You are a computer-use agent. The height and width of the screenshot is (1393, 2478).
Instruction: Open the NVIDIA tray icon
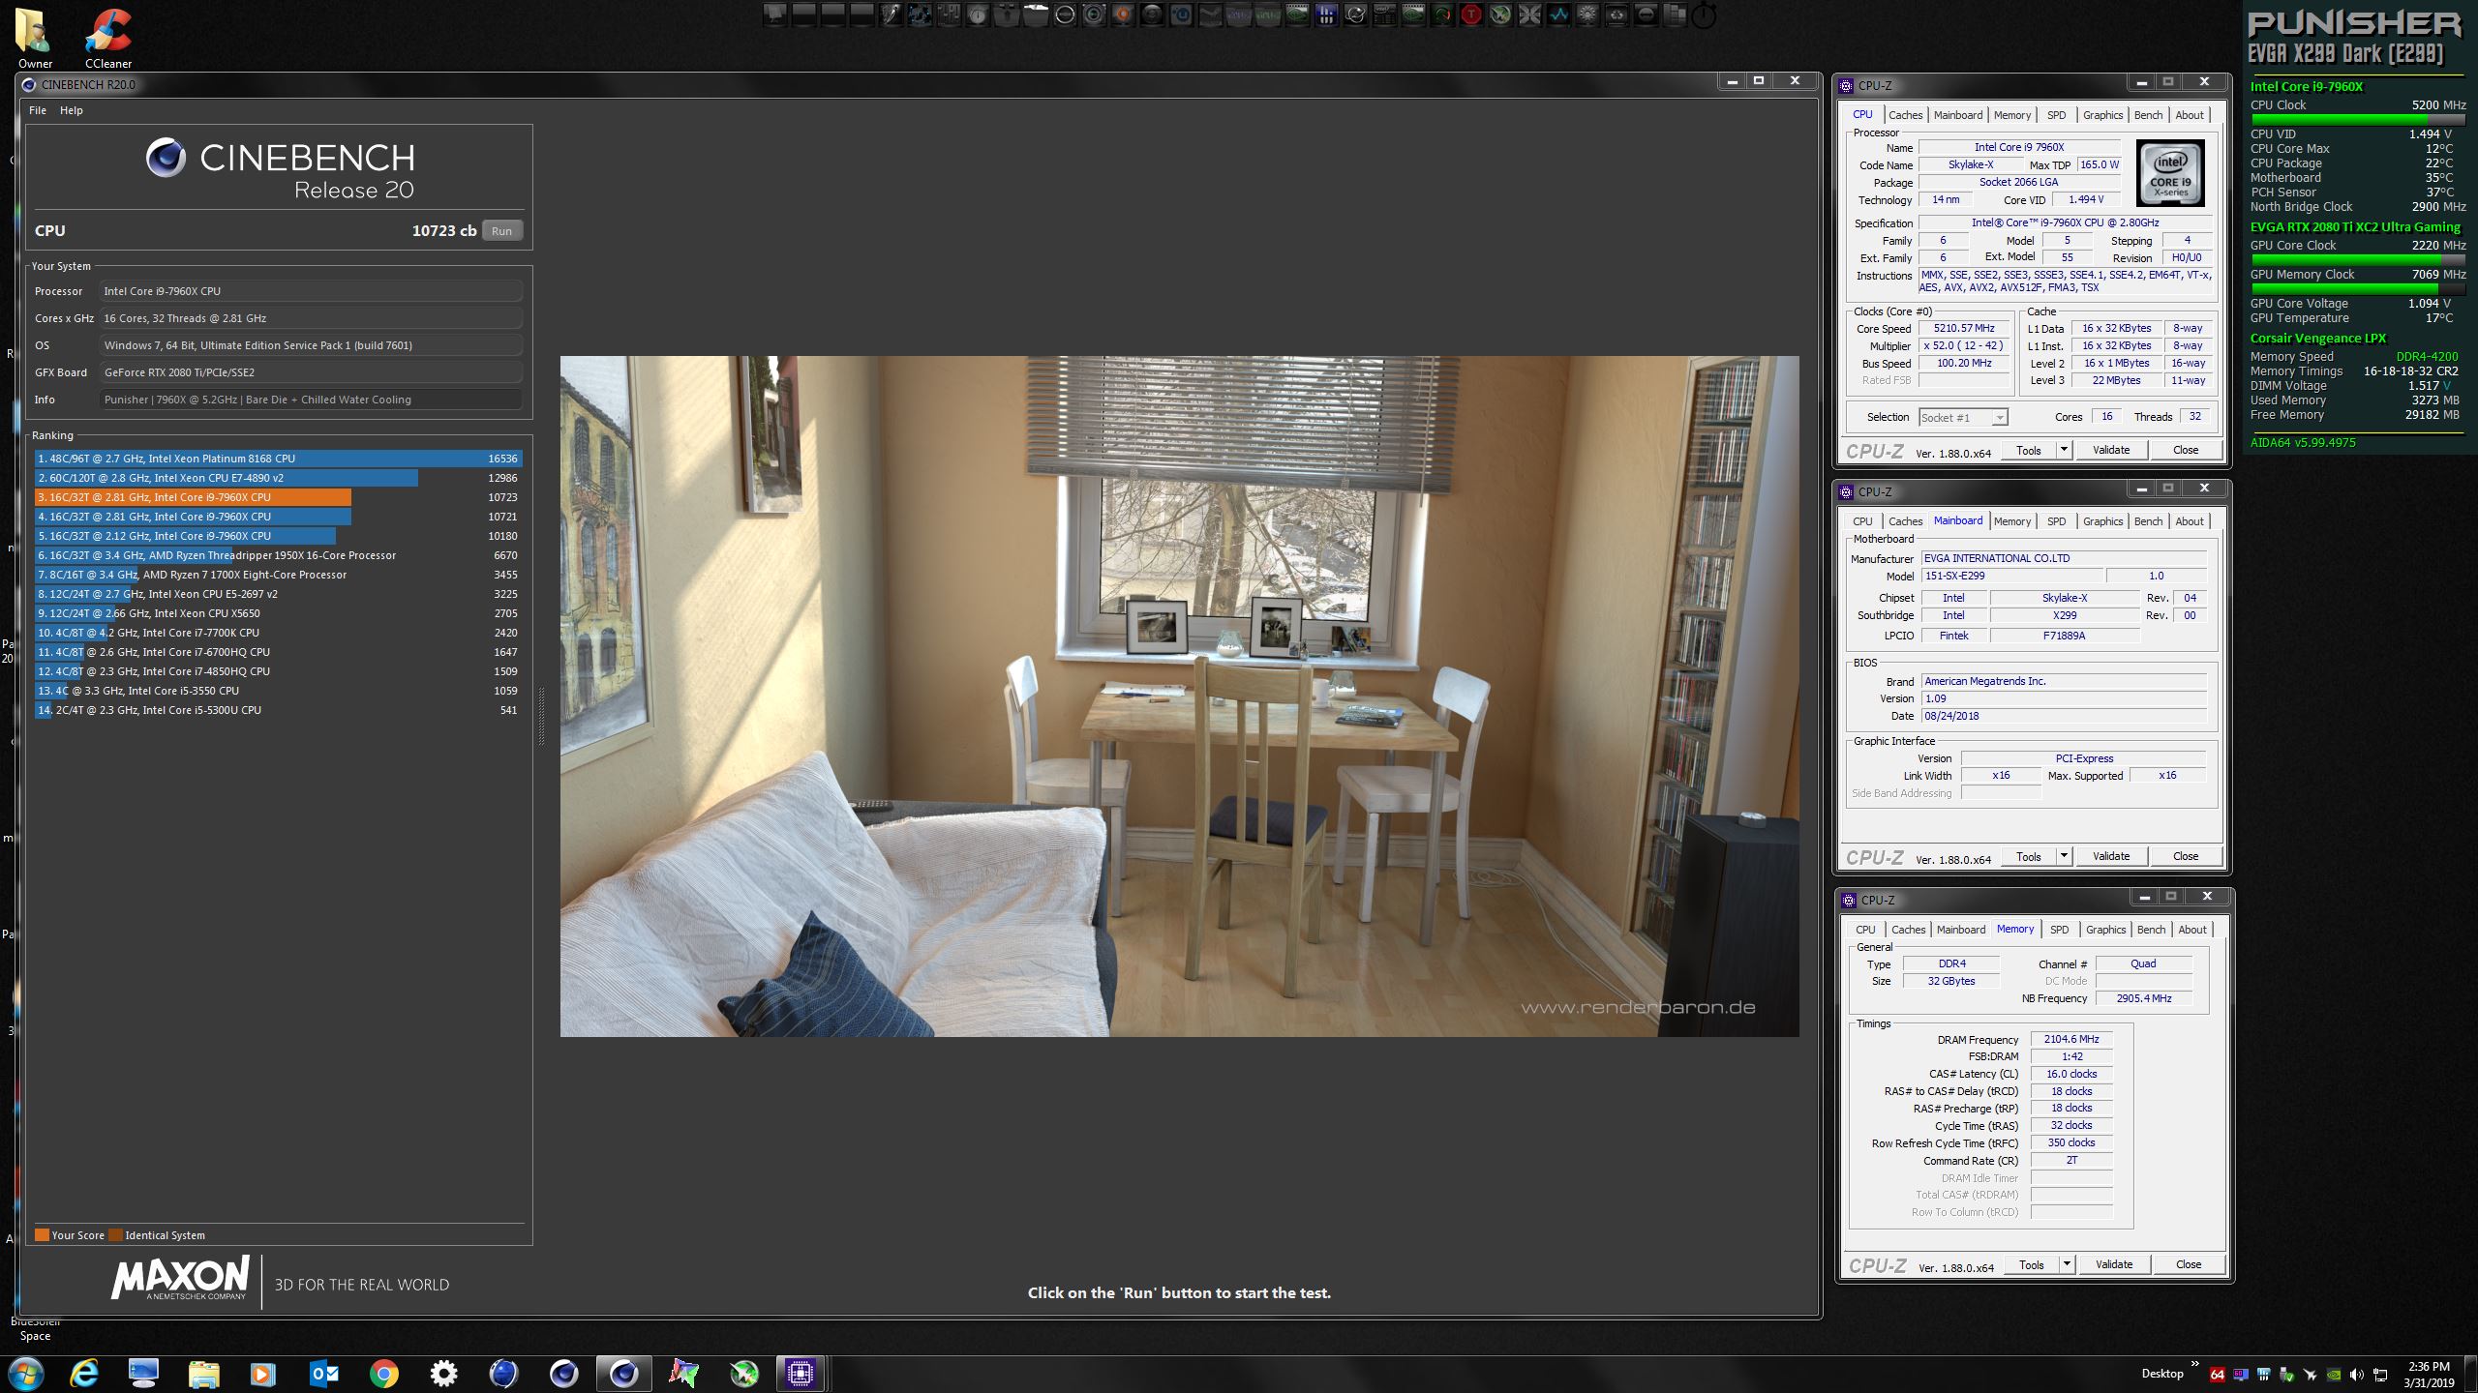(2334, 1375)
